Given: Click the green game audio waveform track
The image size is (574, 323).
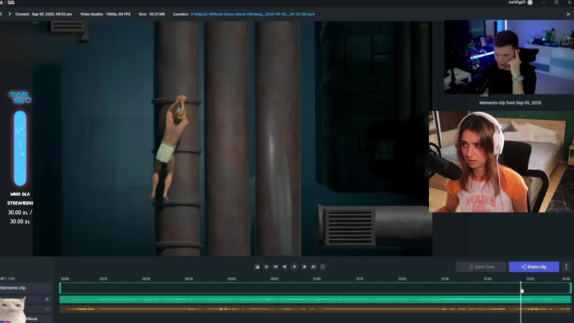Looking at the screenshot, I should click(x=315, y=299).
